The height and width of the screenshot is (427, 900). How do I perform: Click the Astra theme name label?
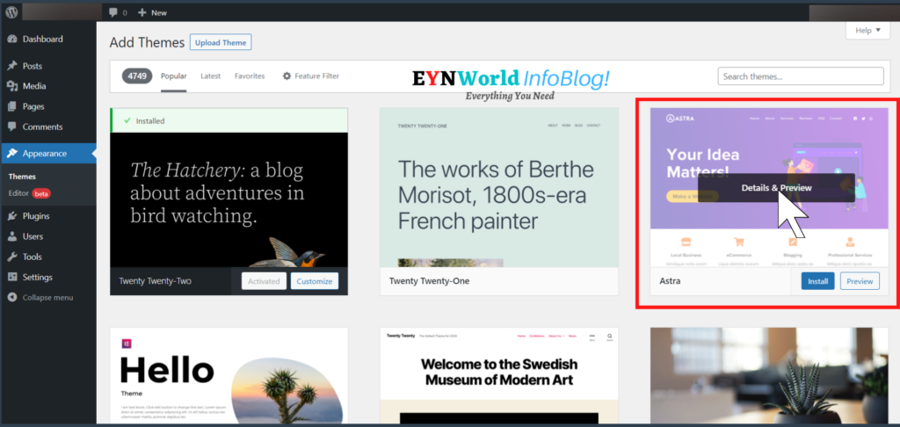coord(670,281)
